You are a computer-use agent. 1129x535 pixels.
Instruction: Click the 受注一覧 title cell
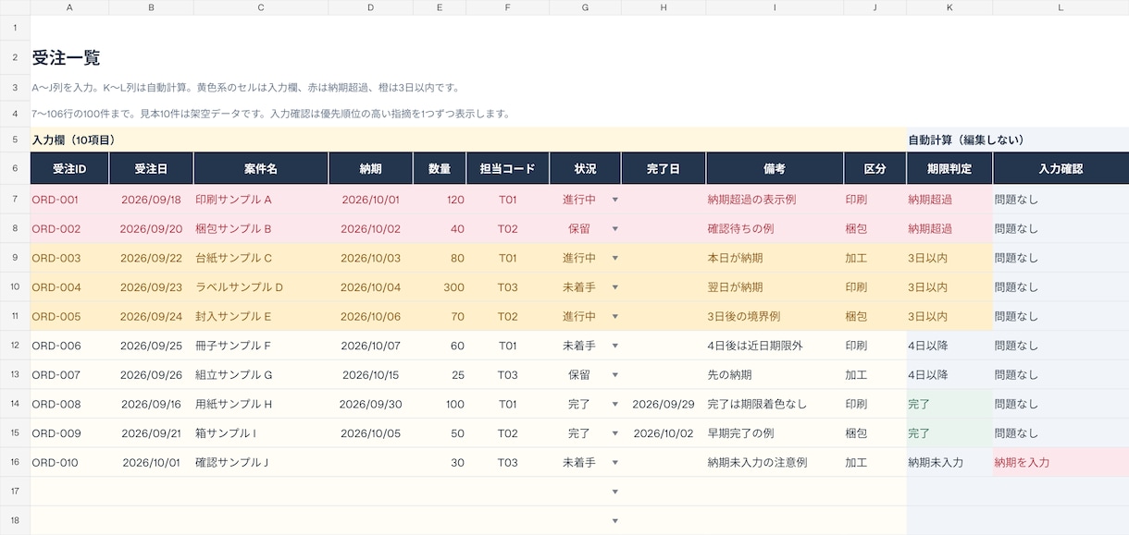66,57
